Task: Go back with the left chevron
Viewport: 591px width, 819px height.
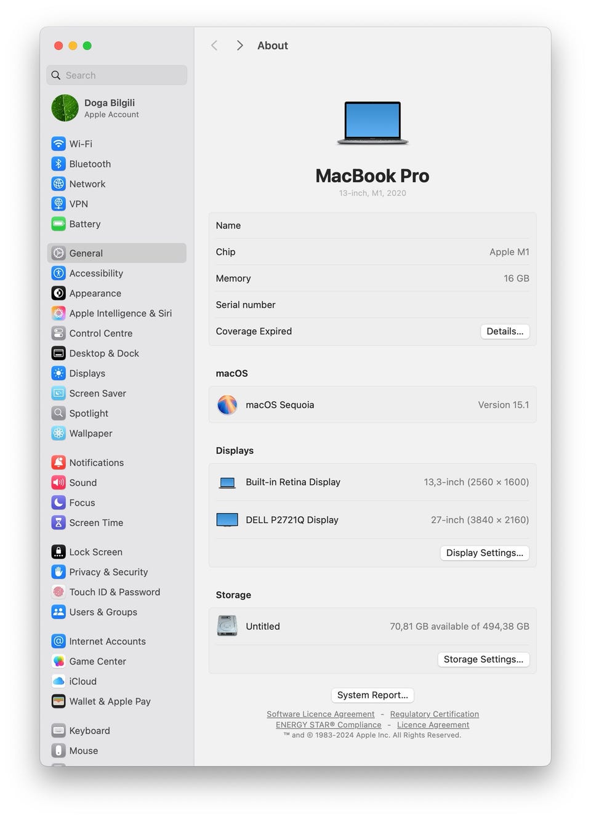Action: pyautogui.click(x=214, y=46)
